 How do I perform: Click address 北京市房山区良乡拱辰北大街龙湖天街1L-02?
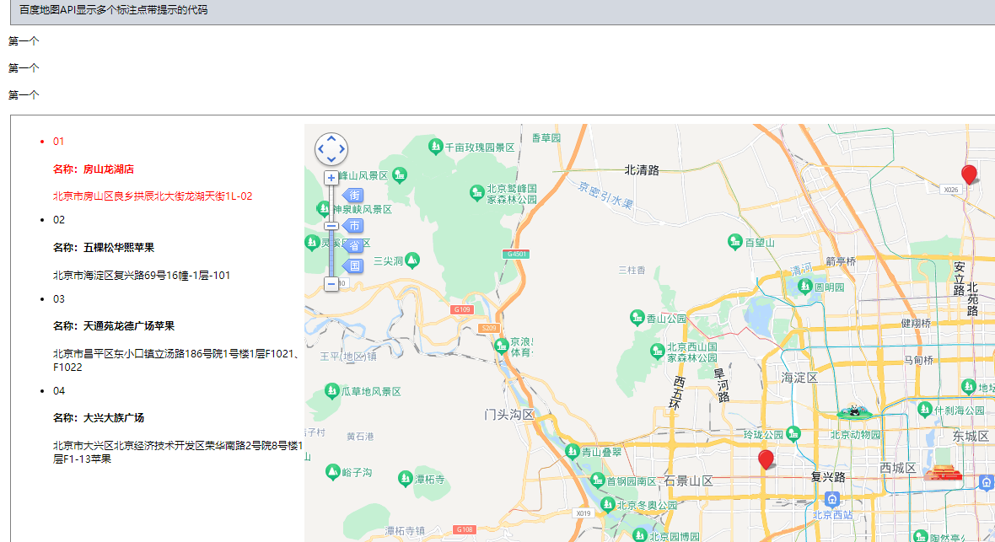tap(153, 196)
